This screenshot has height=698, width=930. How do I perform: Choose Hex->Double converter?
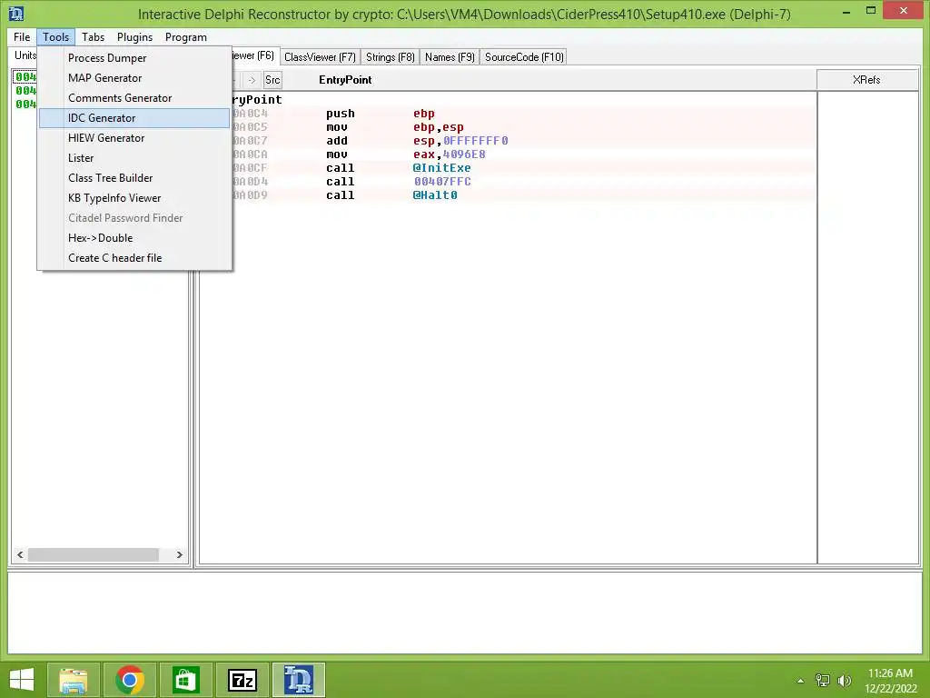tap(134, 238)
